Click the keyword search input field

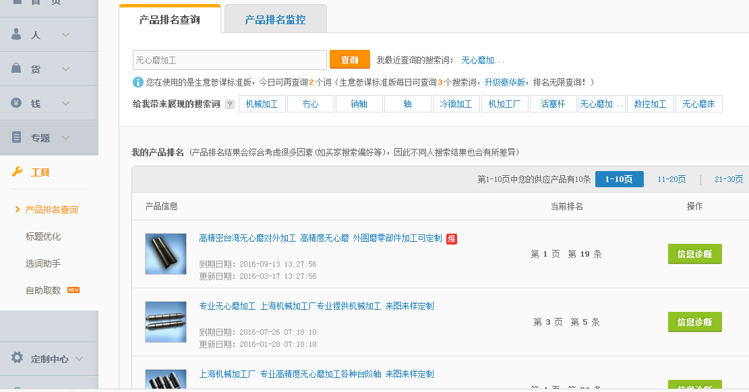[229, 60]
